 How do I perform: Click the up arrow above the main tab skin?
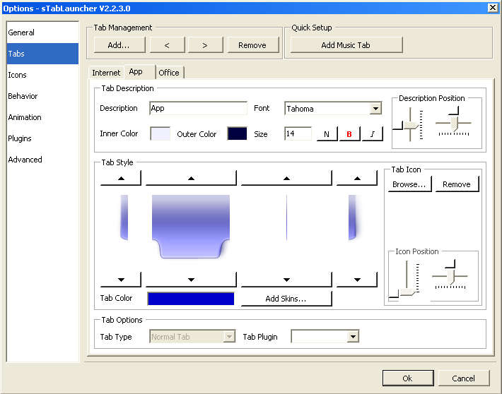[x=190, y=178]
